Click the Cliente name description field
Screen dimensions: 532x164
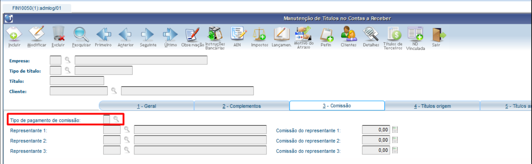187,91
